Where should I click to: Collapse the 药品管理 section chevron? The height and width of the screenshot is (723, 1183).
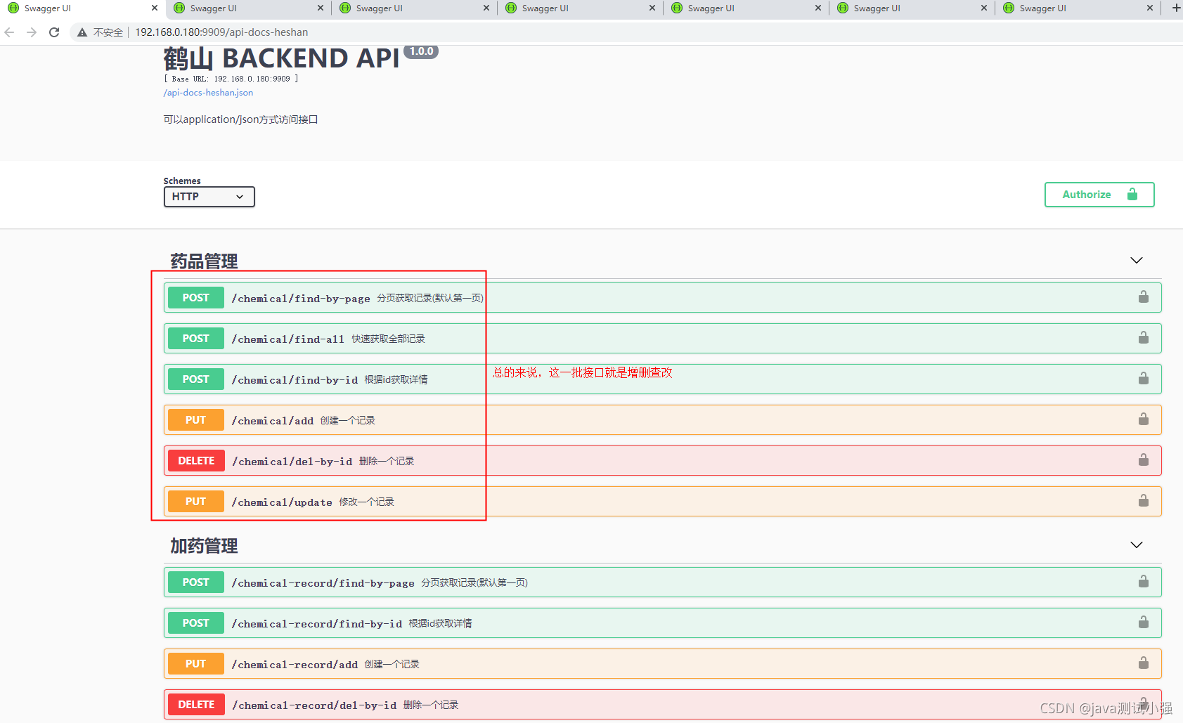pos(1137,261)
